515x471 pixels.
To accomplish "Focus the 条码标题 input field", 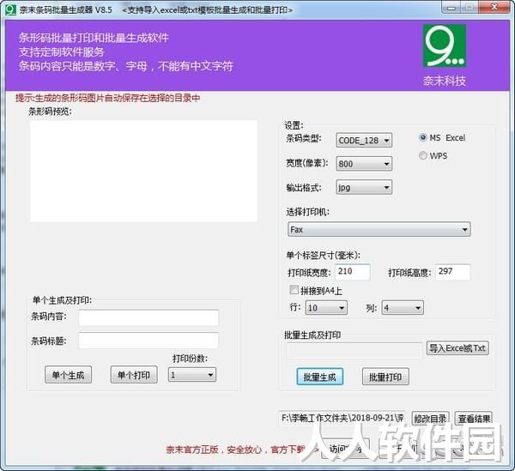I will click(x=148, y=341).
